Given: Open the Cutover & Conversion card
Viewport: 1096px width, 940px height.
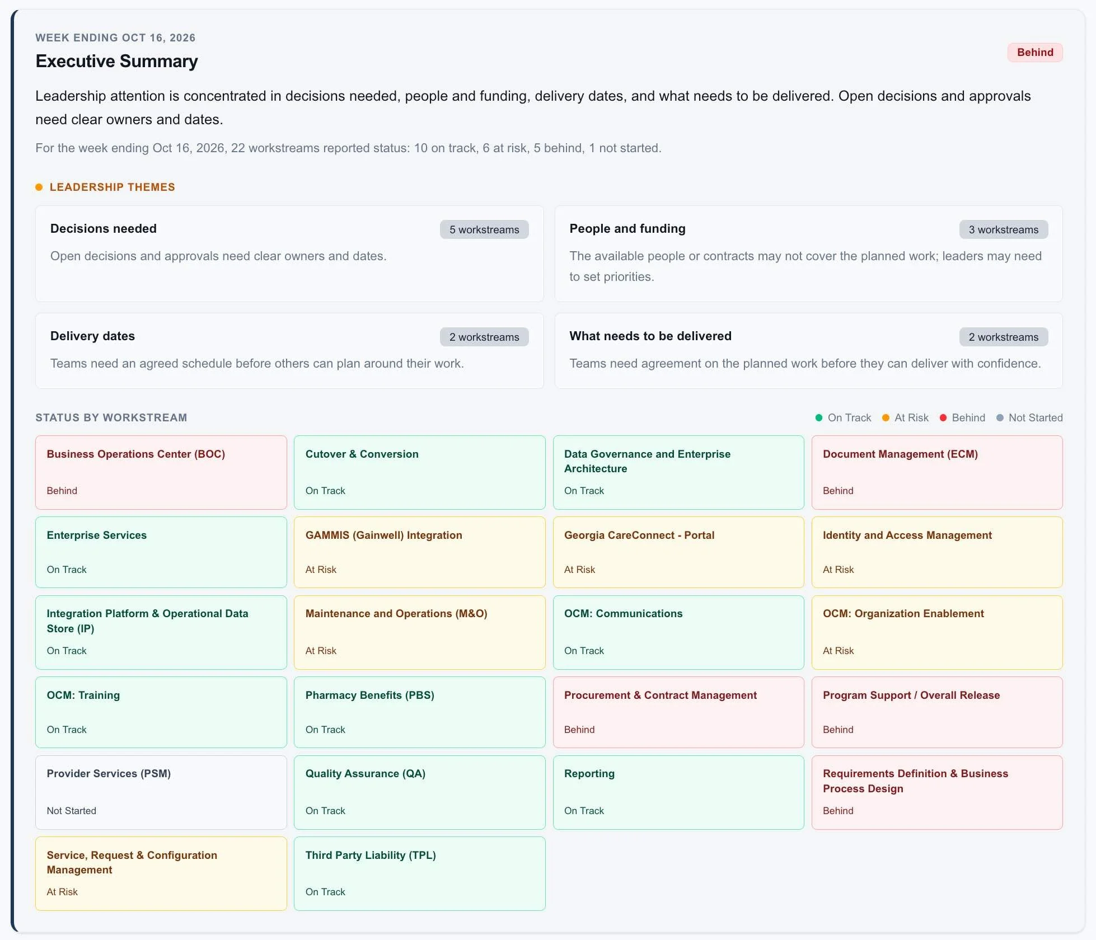Looking at the screenshot, I should [420, 472].
